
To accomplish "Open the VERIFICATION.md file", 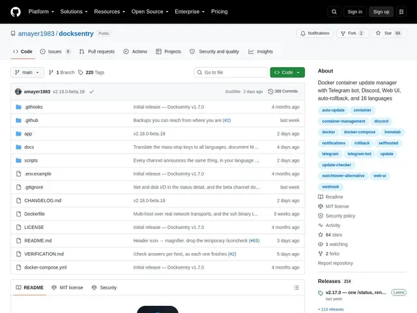I will [x=44, y=254].
